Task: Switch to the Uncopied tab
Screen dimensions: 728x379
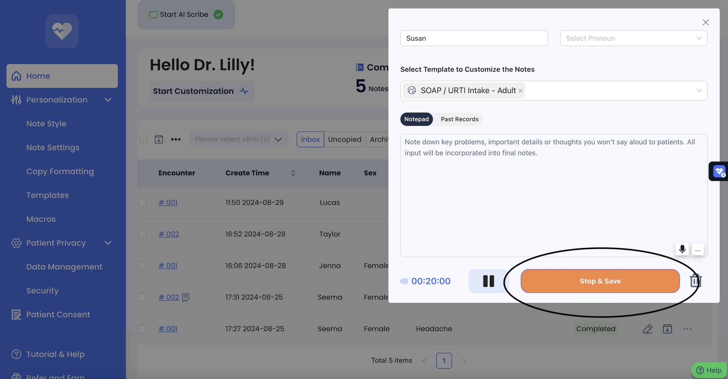Action: tap(345, 139)
